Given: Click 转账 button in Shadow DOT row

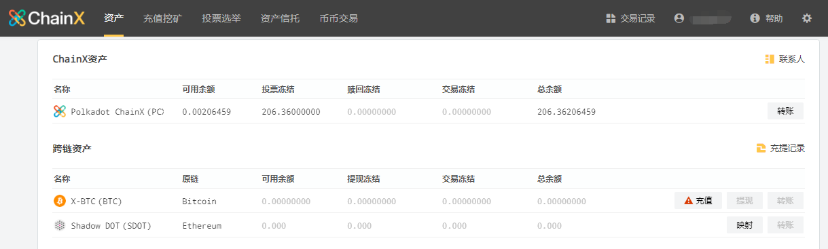Looking at the screenshot, I should [785, 225].
